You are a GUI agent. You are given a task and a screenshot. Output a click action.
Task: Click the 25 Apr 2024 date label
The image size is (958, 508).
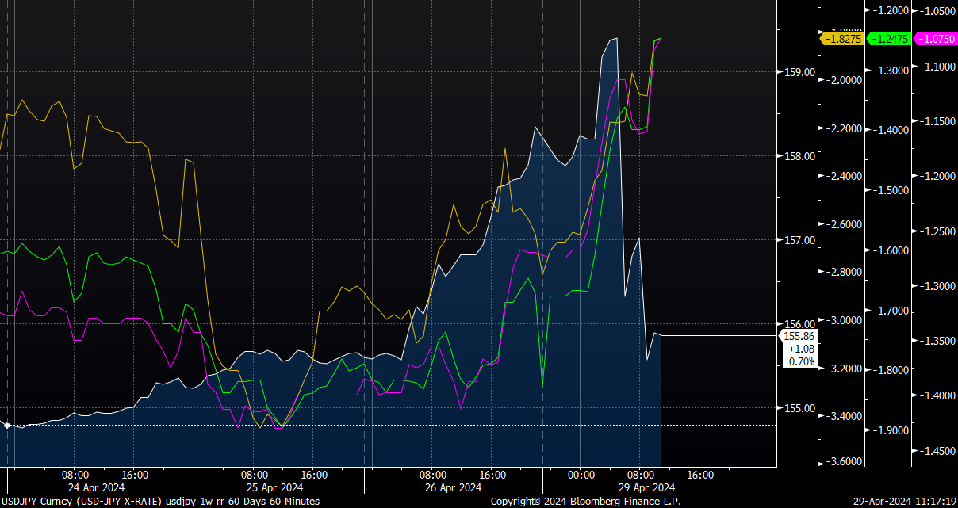[275, 487]
